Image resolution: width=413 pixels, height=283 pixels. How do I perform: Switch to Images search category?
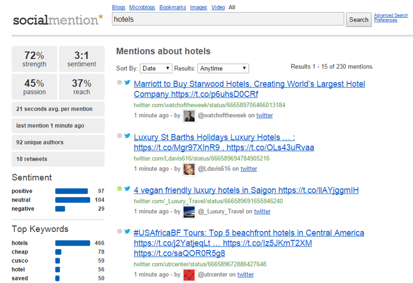click(x=199, y=8)
